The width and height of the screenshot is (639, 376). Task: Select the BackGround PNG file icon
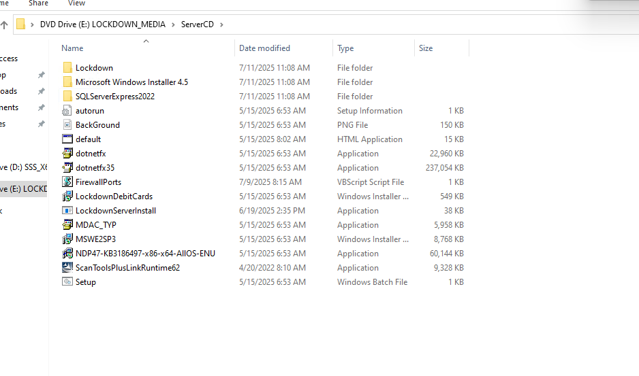[x=67, y=125]
